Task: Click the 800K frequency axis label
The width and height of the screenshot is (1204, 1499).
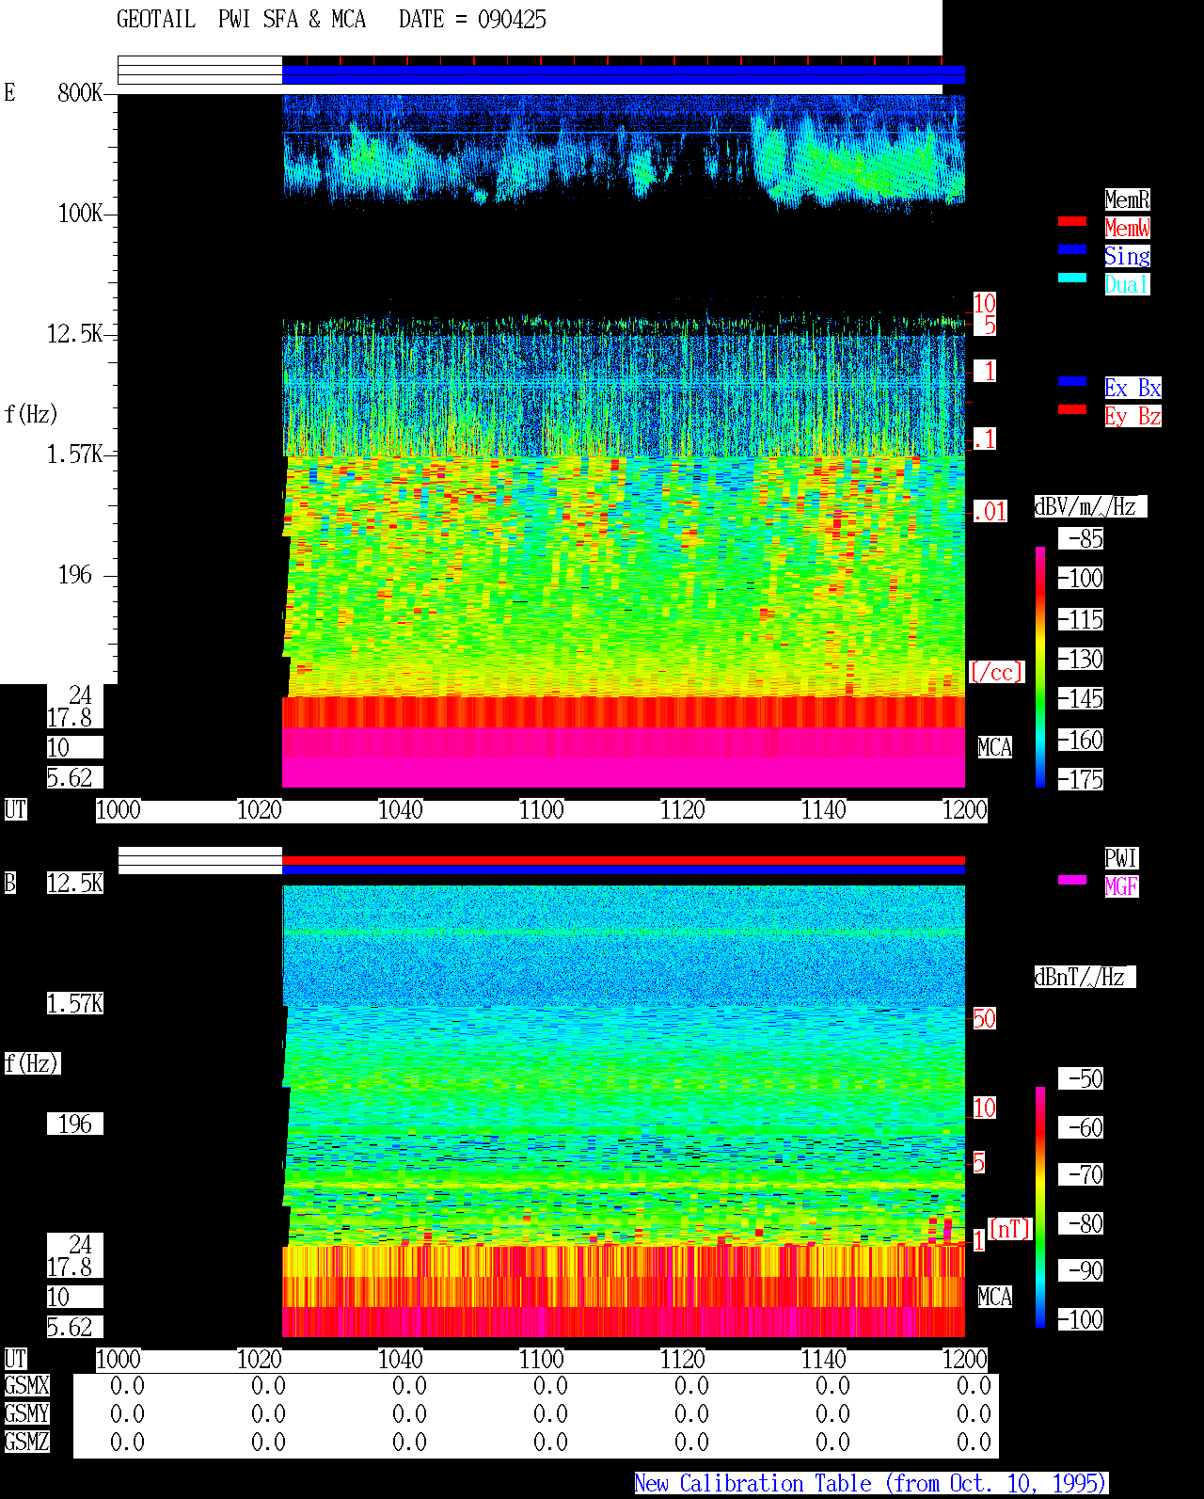Action: point(80,92)
